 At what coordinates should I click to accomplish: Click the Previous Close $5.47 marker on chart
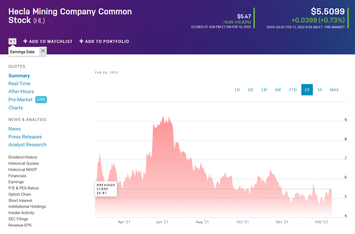[106, 188]
